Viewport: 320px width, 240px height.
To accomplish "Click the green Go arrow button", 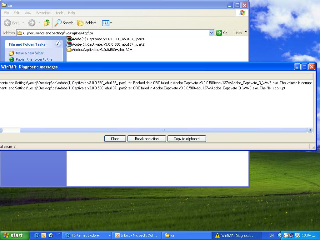I will [219, 33].
